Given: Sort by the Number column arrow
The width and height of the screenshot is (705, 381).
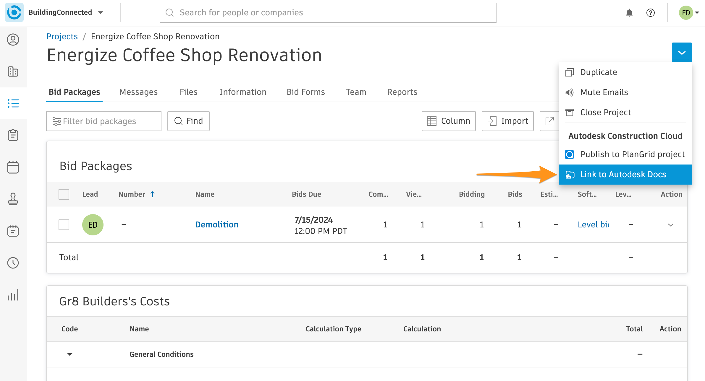Looking at the screenshot, I should pyautogui.click(x=153, y=194).
